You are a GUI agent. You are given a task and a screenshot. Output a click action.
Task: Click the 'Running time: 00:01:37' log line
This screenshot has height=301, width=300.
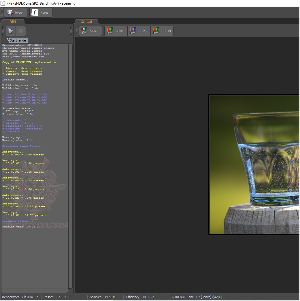21,227
